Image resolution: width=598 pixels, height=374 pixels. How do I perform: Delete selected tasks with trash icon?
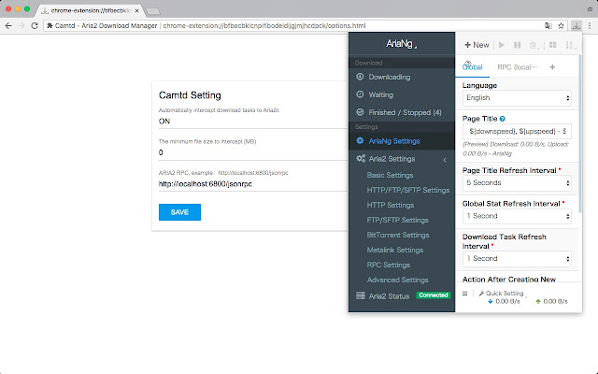pyautogui.click(x=534, y=45)
